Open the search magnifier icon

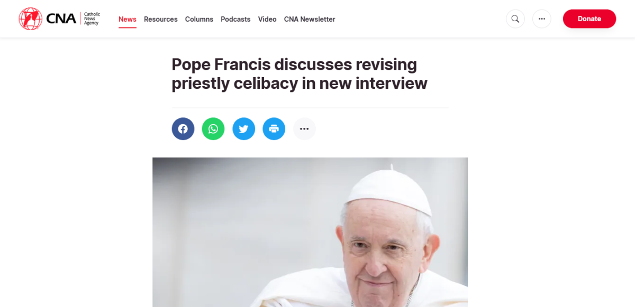tap(515, 19)
